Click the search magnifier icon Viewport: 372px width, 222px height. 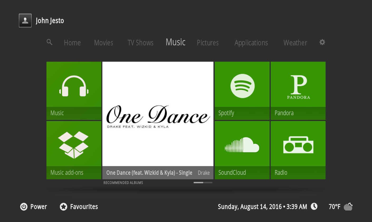coord(49,42)
